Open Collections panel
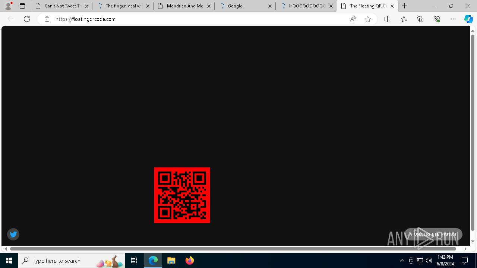The height and width of the screenshot is (268, 477). coord(420,19)
